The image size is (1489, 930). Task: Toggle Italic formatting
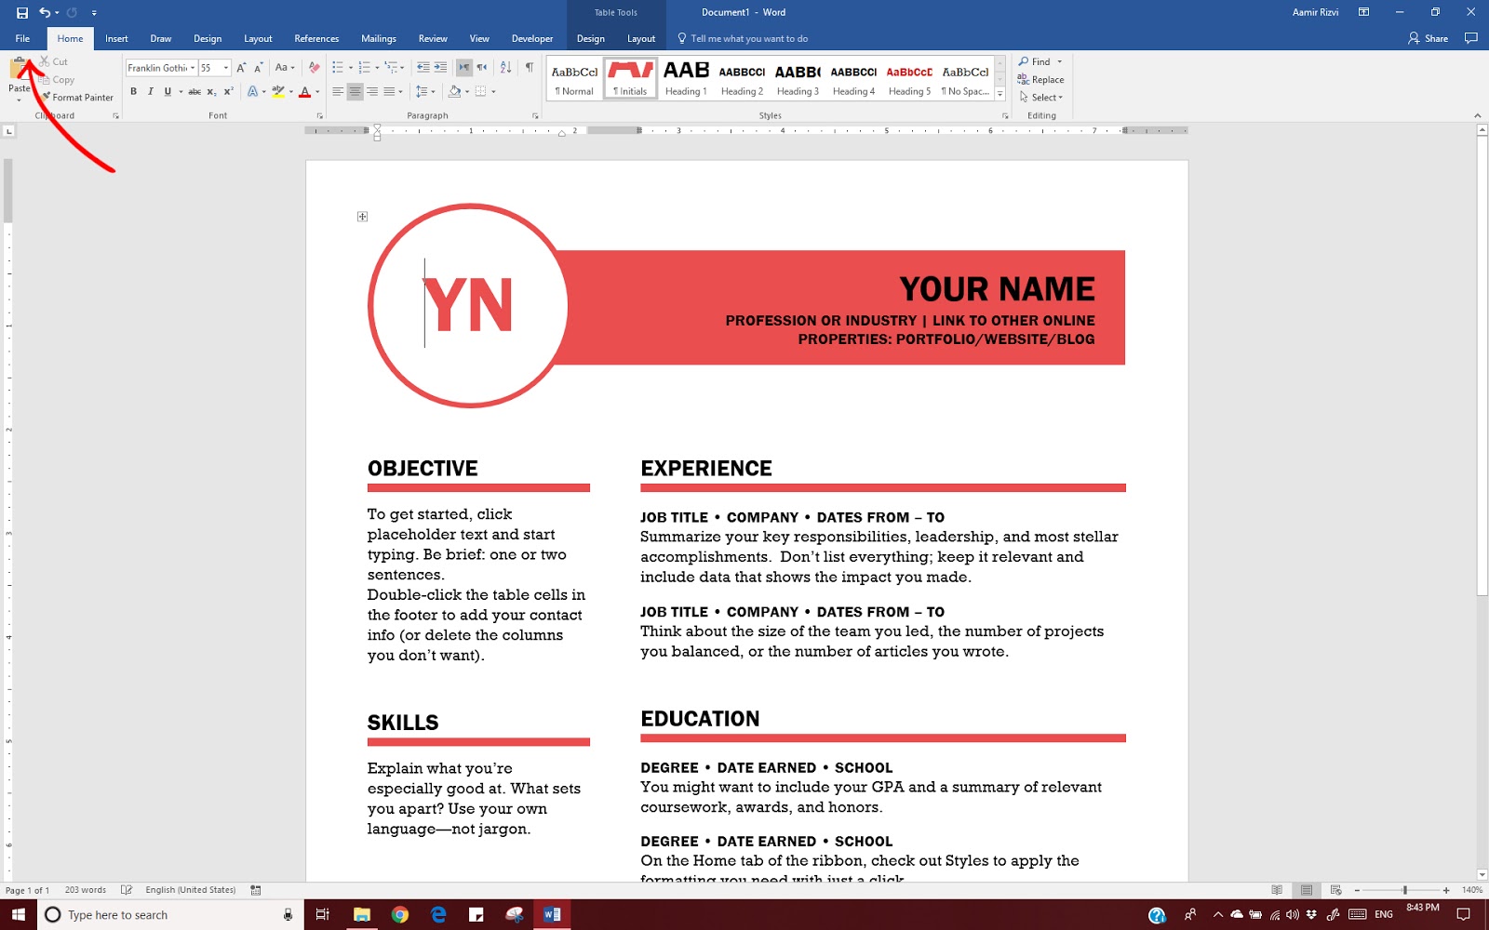click(151, 92)
